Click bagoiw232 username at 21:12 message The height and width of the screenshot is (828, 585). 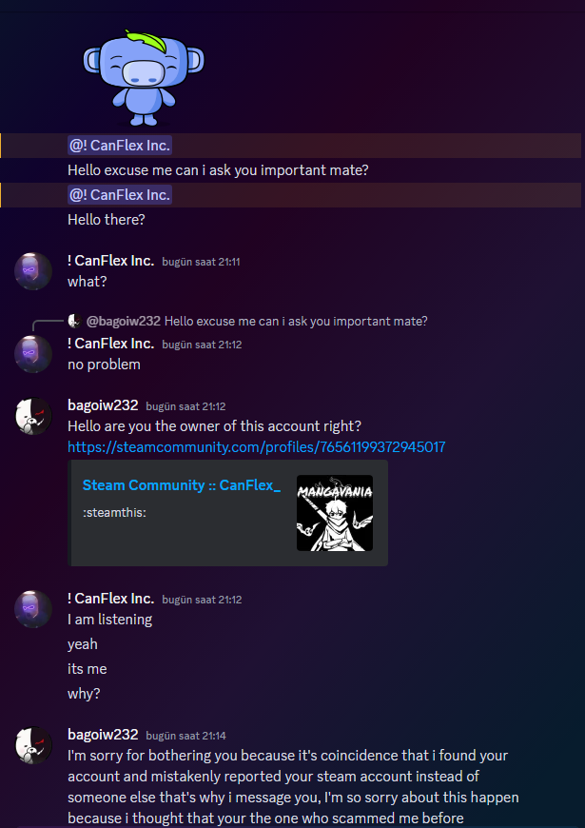[103, 405]
